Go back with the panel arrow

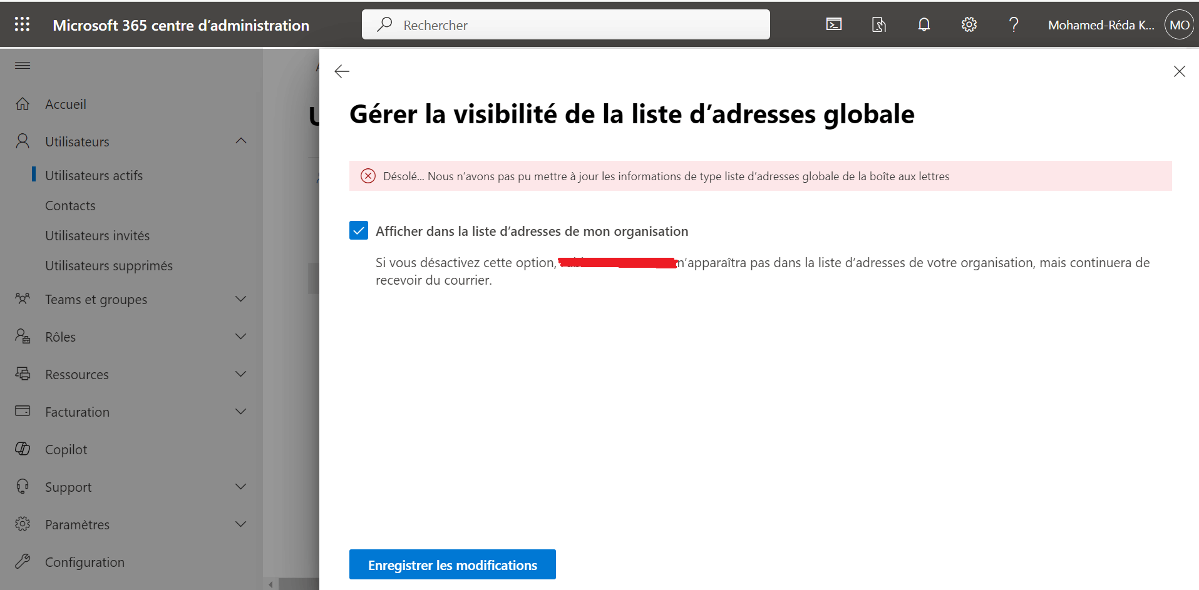[x=342, y=71]
